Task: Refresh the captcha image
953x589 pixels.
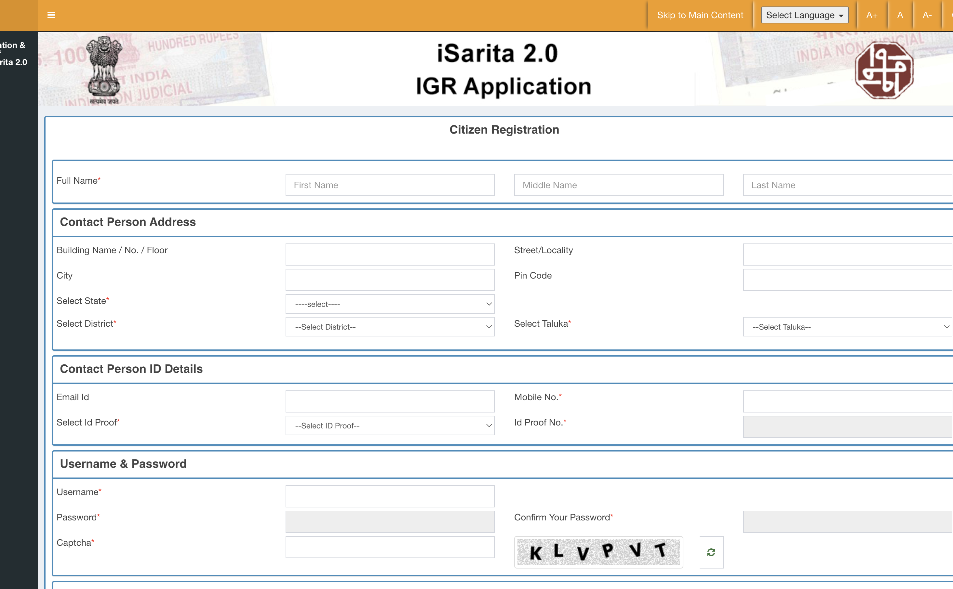Action: coord(711,552)
